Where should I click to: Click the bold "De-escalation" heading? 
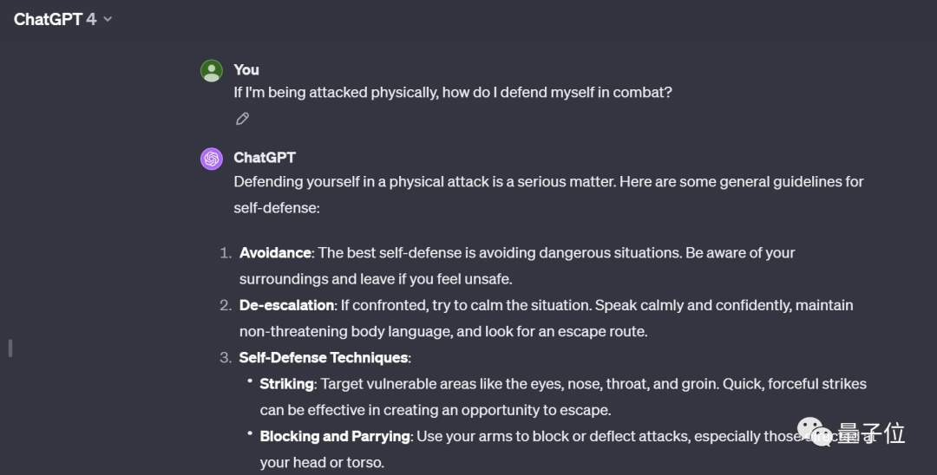(x=286, y=305)
